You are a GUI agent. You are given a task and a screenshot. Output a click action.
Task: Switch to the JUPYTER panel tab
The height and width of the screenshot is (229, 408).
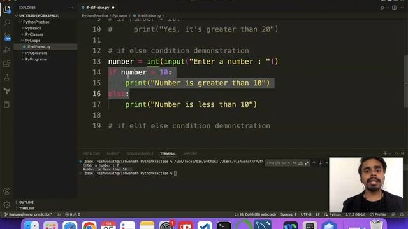click(190, 154)
